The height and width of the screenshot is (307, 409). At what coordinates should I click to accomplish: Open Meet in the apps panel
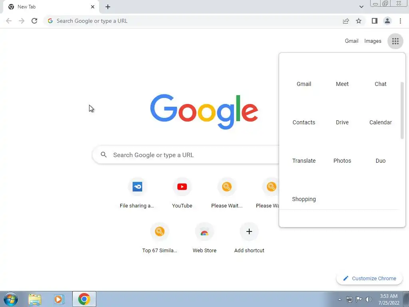point(342,84)
